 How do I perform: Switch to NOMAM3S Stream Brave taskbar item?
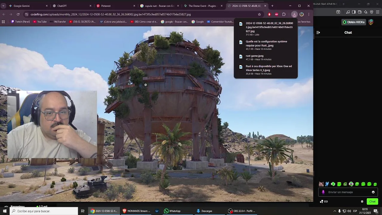tap(136, 211)
